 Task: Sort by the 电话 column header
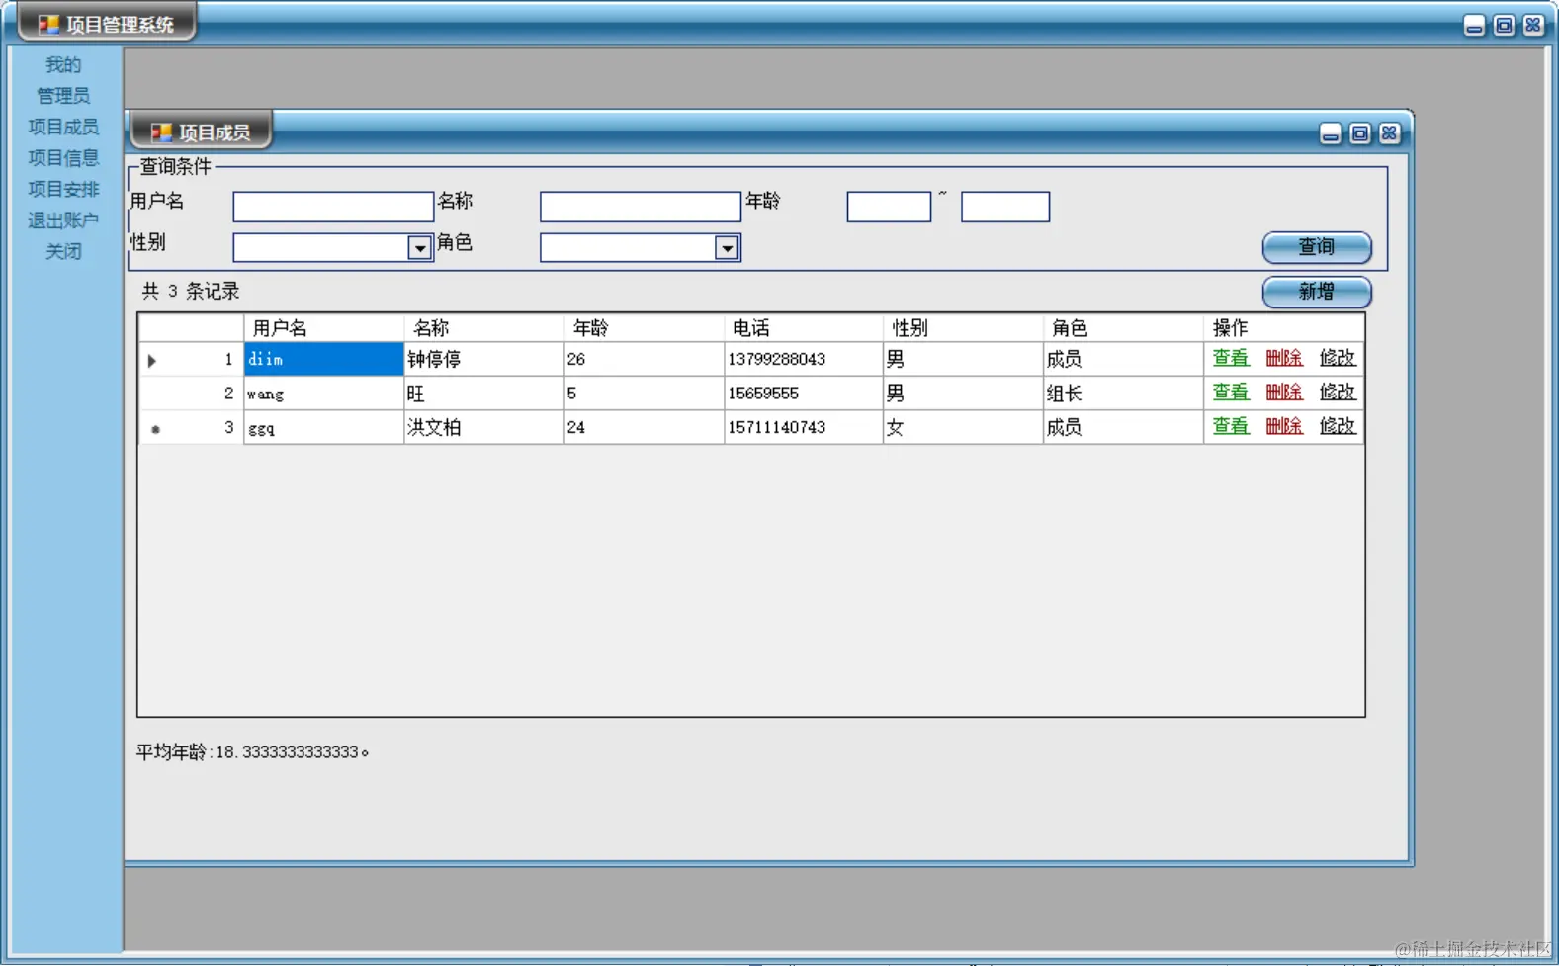(x=804, y=328)
